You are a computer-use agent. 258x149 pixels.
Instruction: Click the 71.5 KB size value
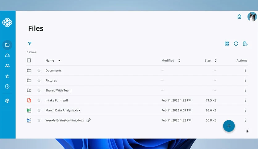(x=211, y=100)
